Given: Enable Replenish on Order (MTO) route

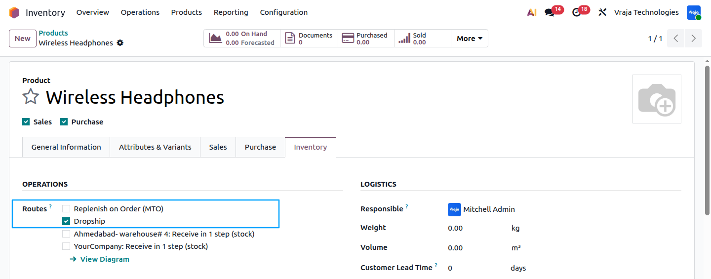Looking at the screenshot, I should (x=66, y=209).
